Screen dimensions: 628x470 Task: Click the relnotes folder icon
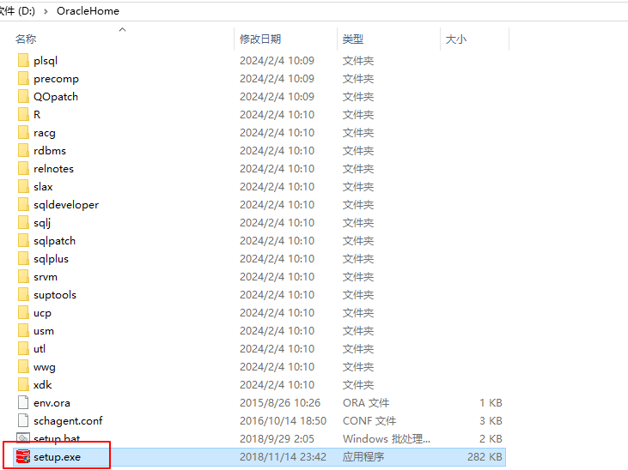pos(23,168)
